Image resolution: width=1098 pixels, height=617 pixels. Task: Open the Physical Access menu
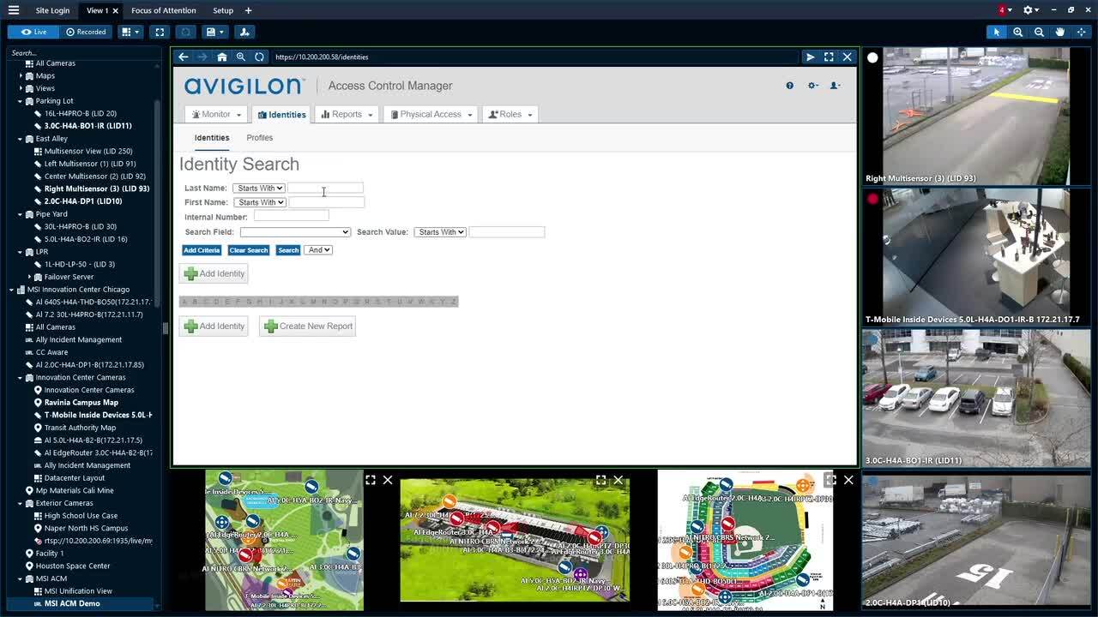(x=431, y=114)
